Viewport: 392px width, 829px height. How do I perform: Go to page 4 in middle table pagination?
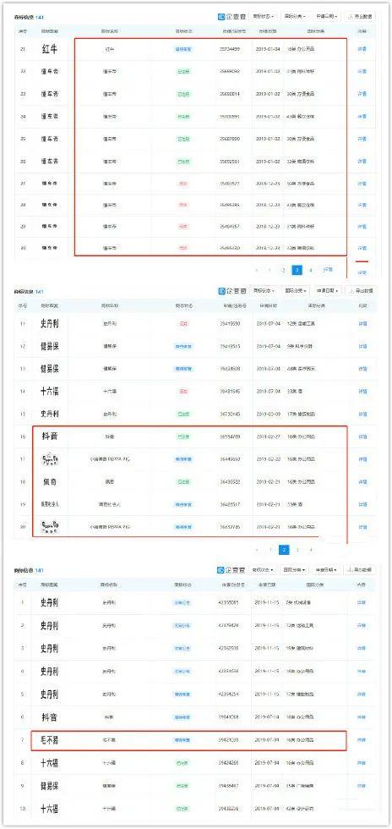pos(311,550)
